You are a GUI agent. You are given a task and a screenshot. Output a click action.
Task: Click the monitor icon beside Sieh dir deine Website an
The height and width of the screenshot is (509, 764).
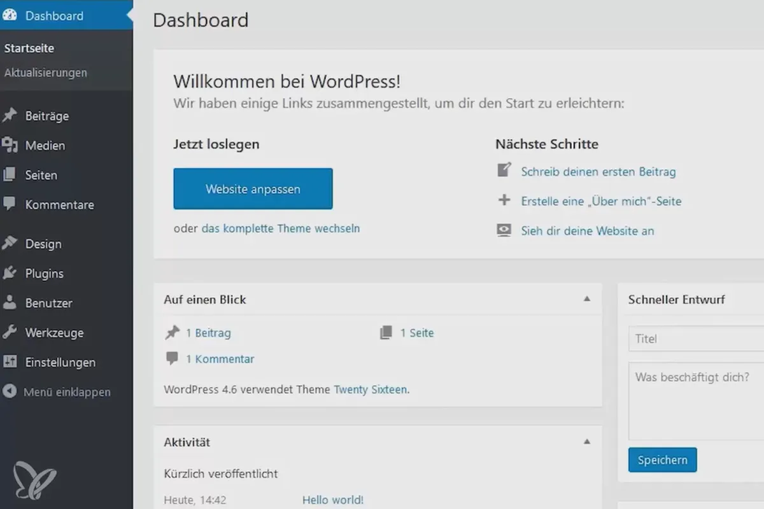click(x=504, y=230)
